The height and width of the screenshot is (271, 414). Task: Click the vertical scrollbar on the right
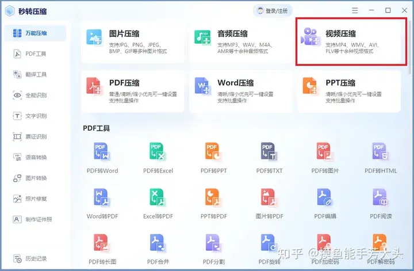point(410,48)
